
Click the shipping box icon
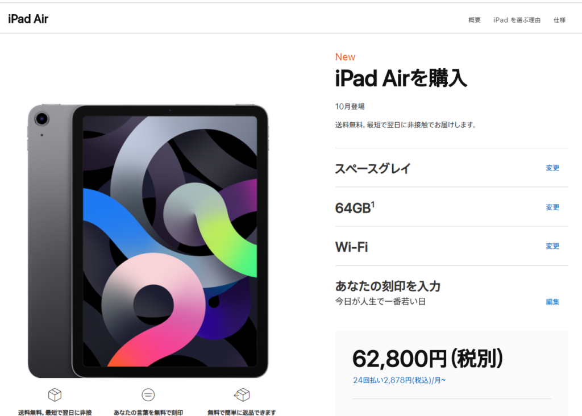point(55,394)
